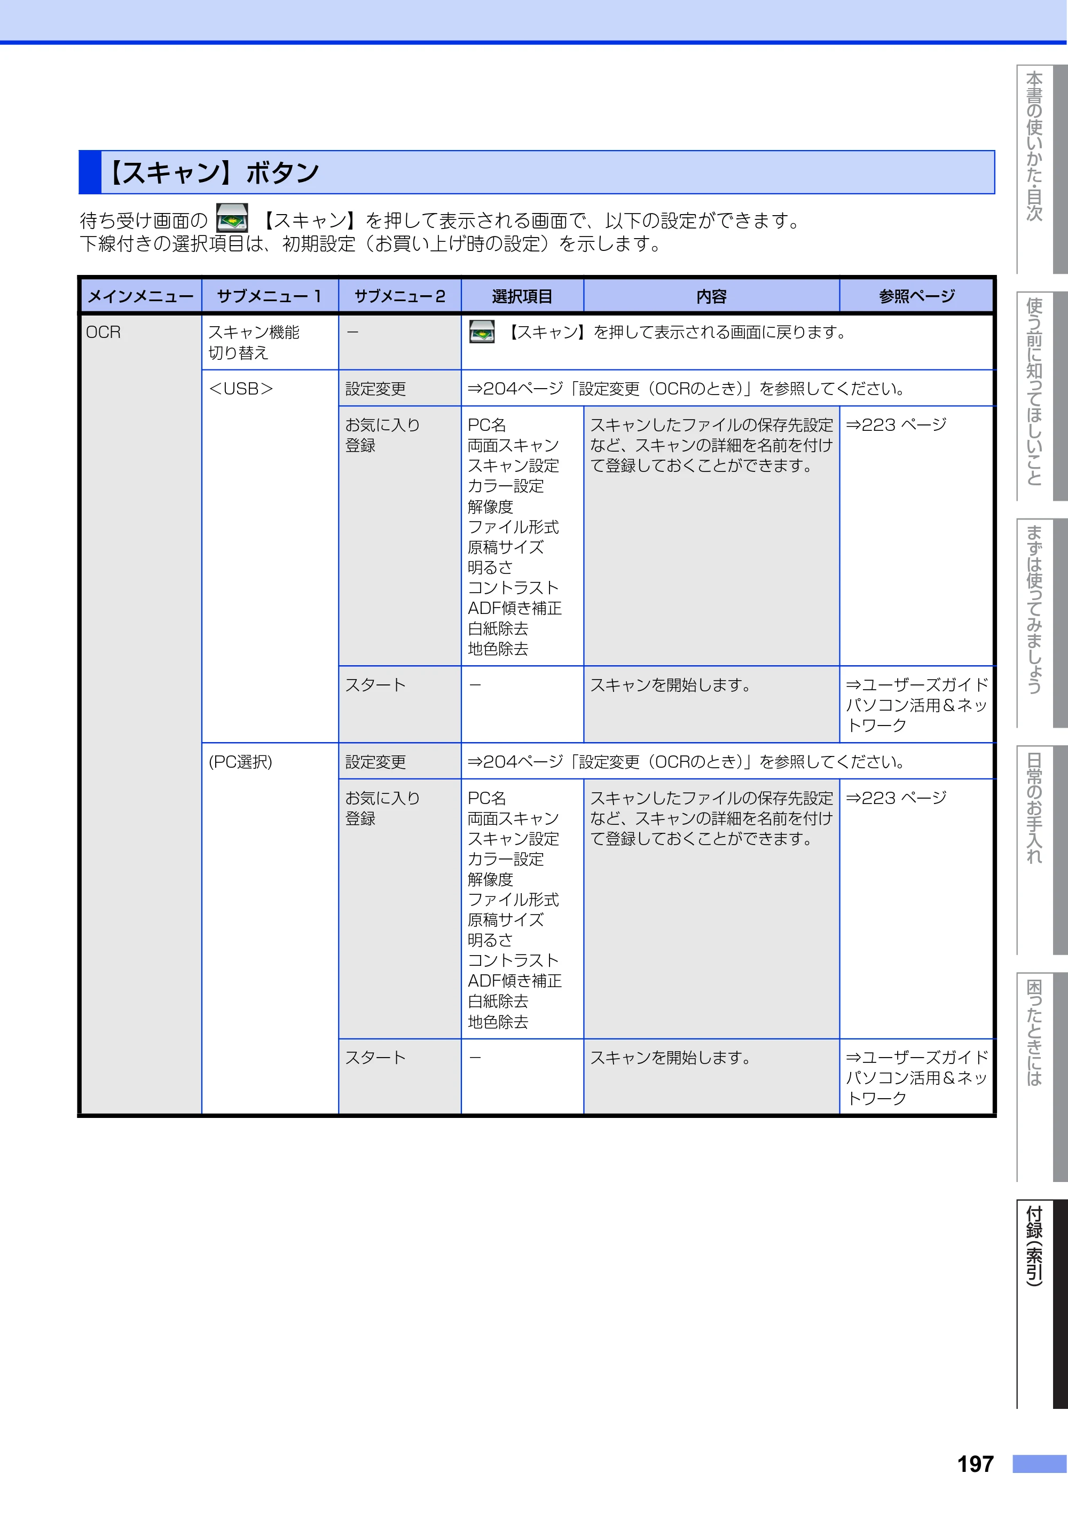Click ADF傾き補正 in the <USB> item list
The image size is (1068, 1513).
pos(515,608)
